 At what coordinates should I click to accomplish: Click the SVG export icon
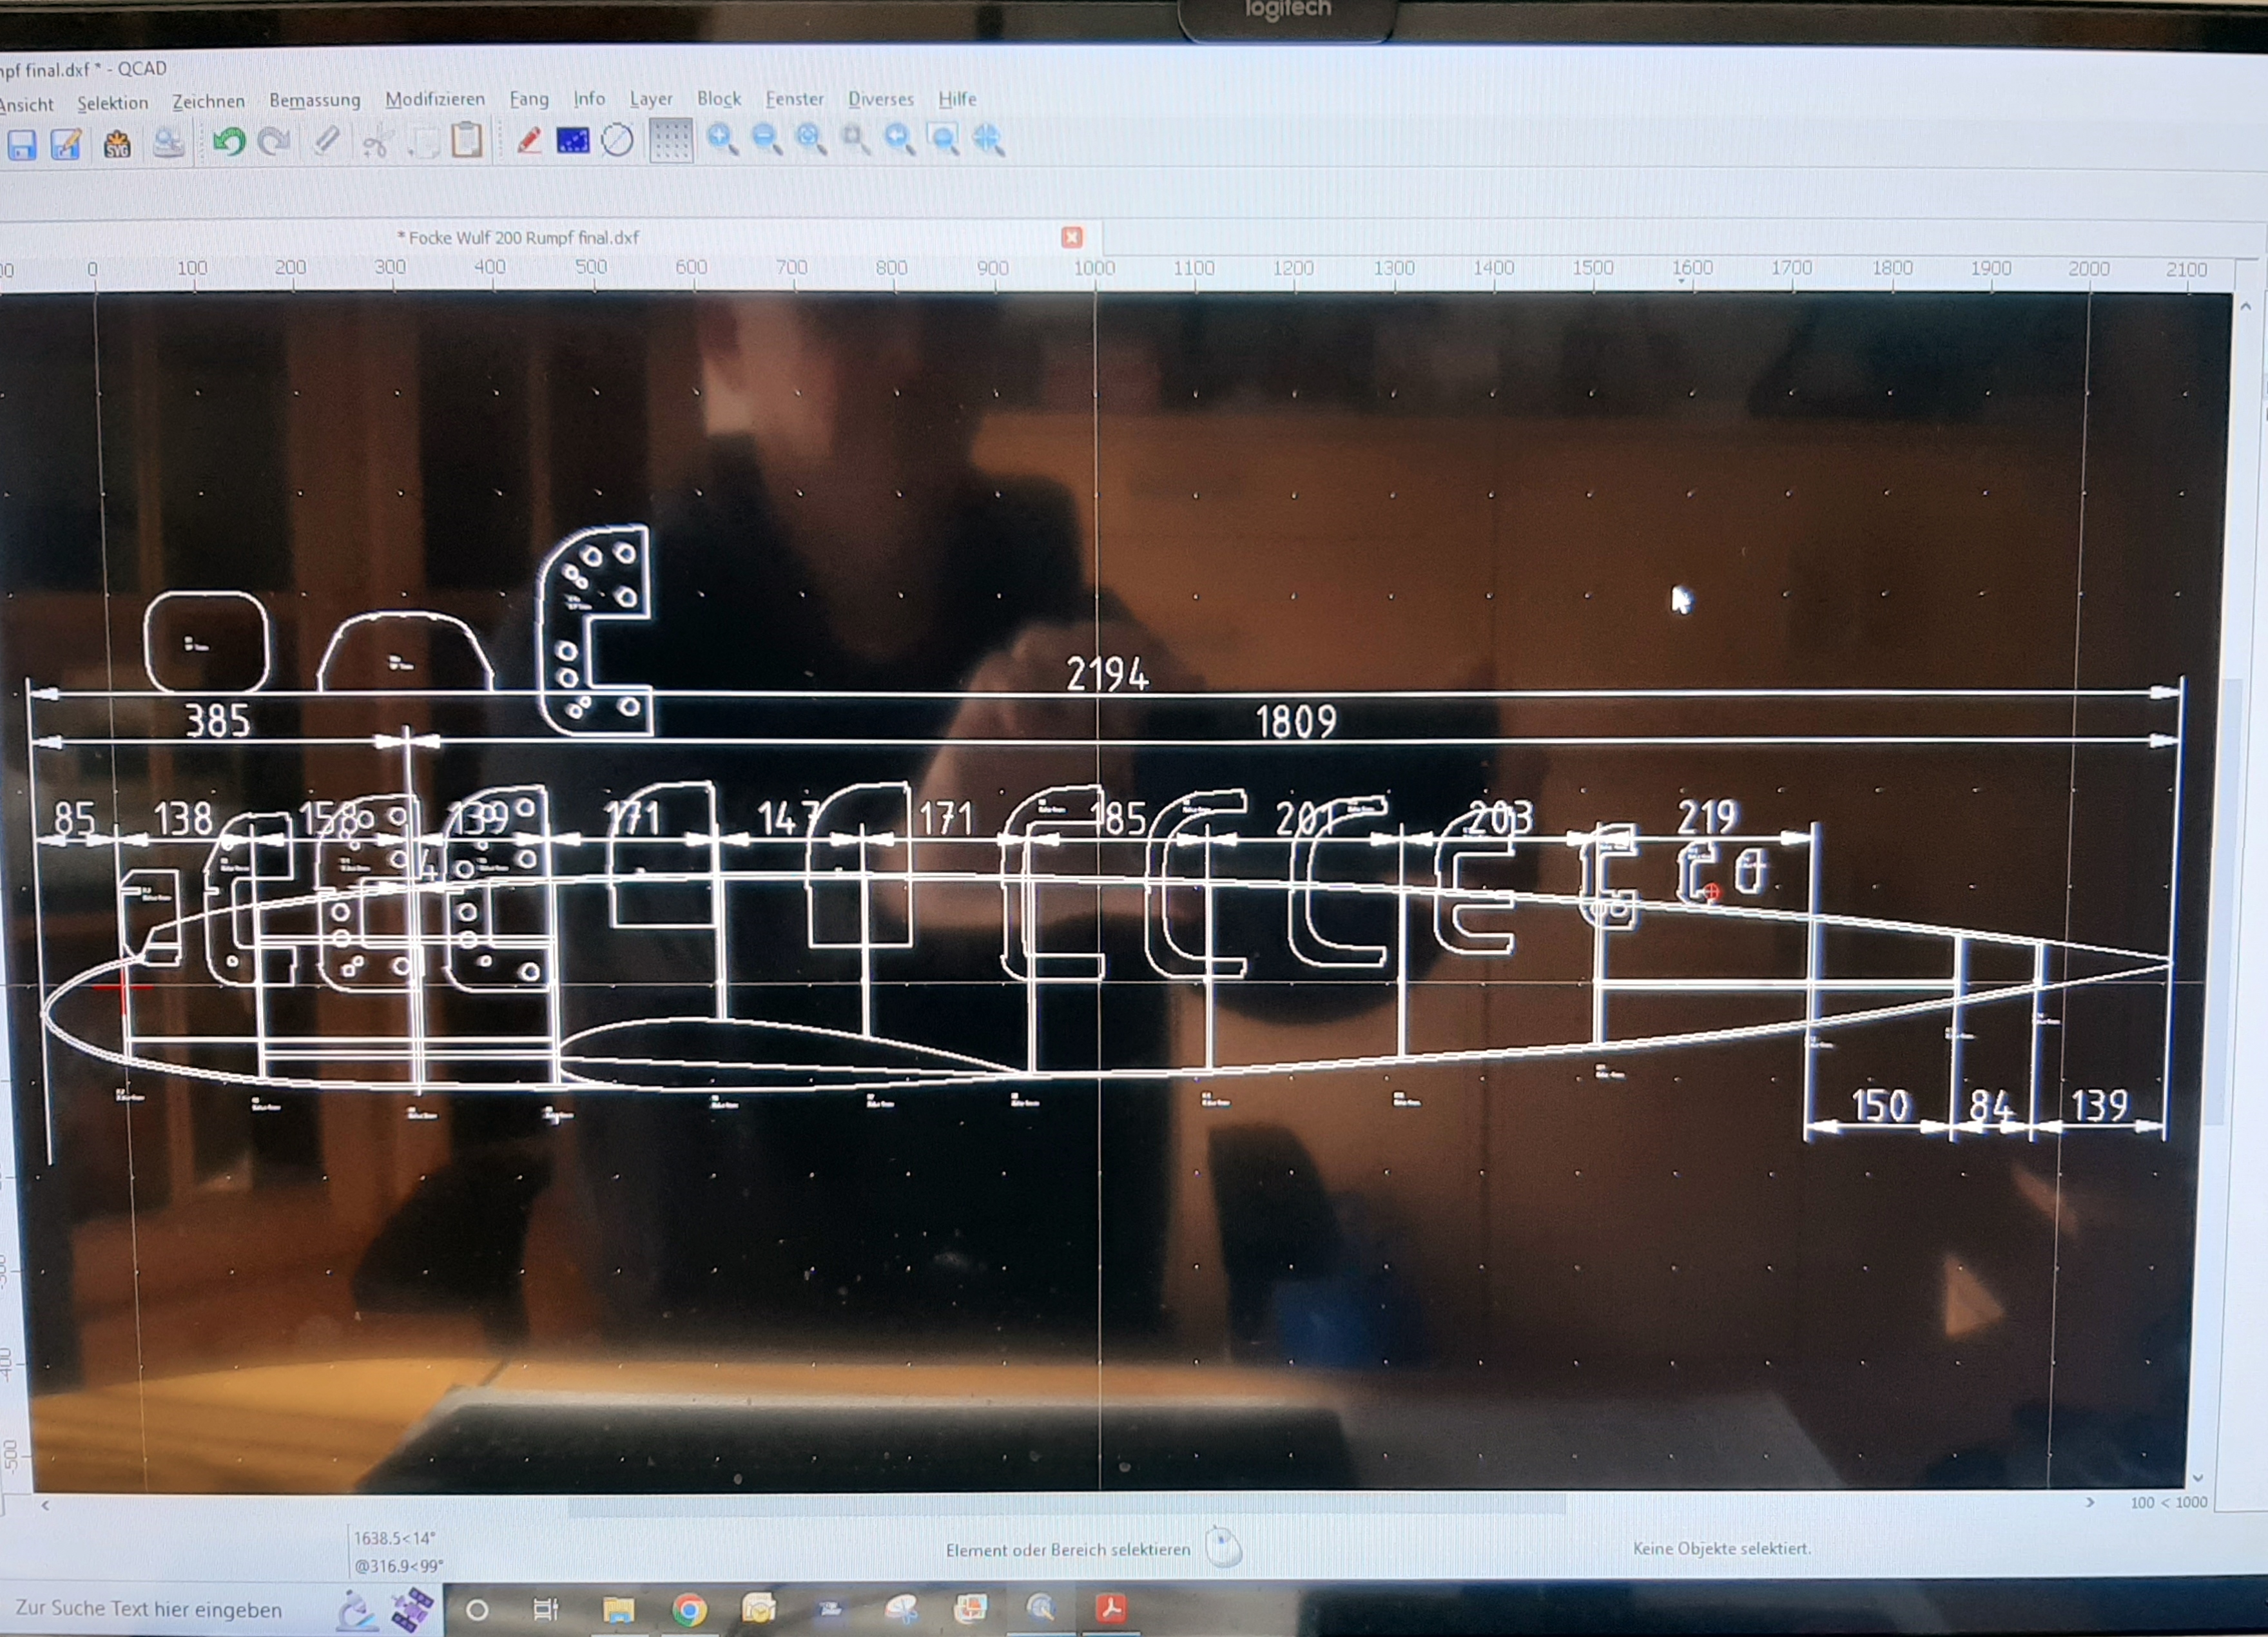[x=117, y=144]
